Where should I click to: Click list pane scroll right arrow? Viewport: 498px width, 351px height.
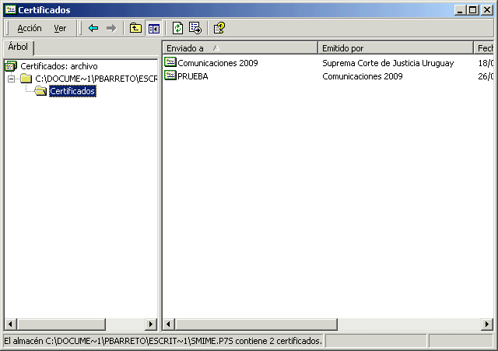tap(487, 325)
